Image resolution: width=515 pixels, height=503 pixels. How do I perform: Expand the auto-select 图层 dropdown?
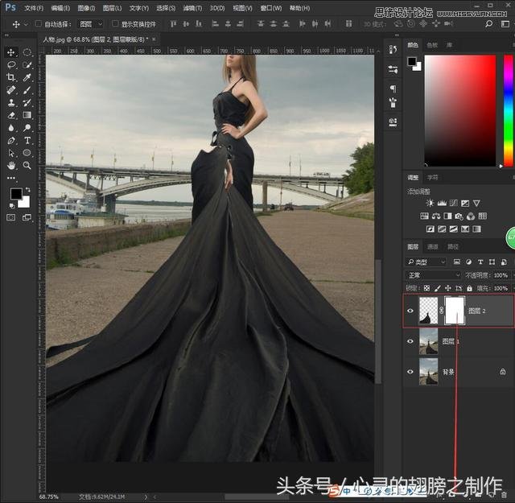coord(91,24)
